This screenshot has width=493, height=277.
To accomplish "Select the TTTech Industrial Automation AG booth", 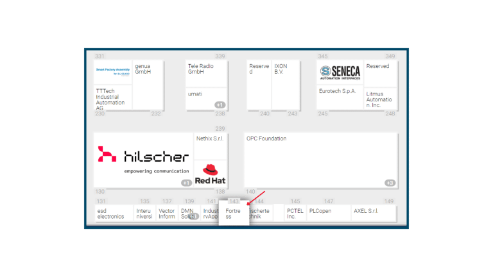I will tap(113, 97).
